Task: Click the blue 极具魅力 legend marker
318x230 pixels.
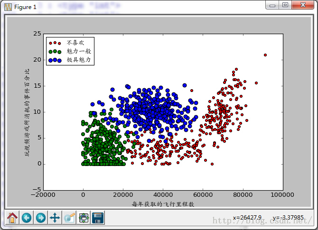Action: click(x=55, y=60)
